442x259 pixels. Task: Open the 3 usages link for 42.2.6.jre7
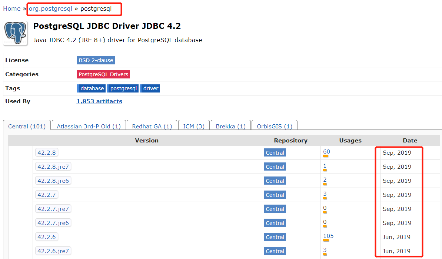click(x=325, y=250)
